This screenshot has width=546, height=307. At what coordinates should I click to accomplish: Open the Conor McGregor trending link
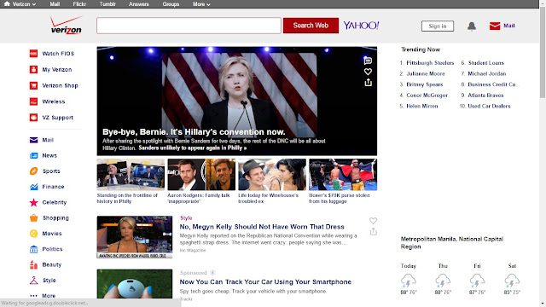tap(427, 96)
